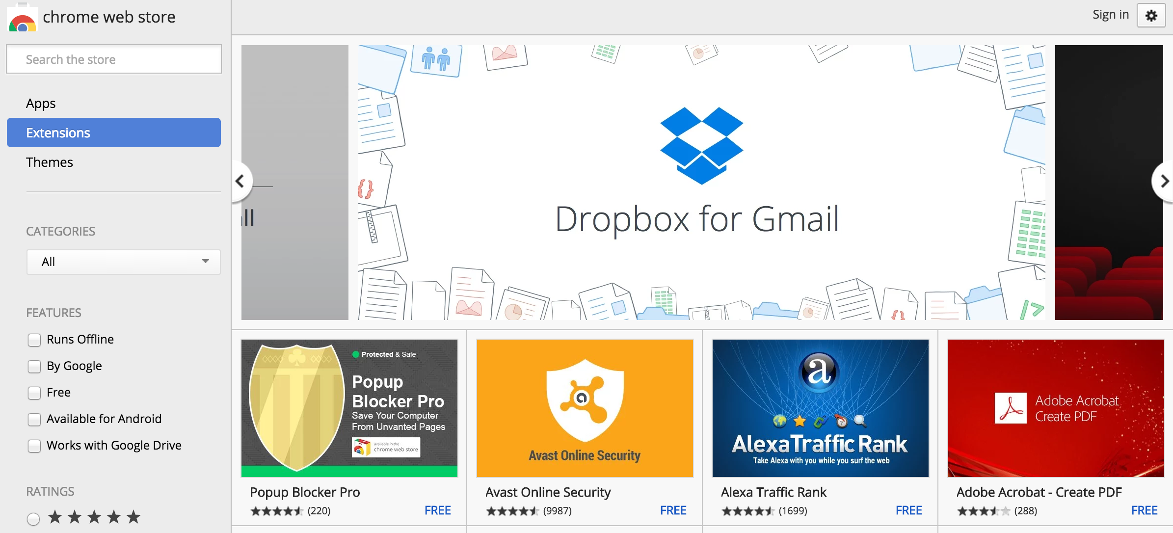The width and height of the screenshot is (1173, 533).
Task: Click the Themes menu item in sidebar
Action: [x=49, y=161]
